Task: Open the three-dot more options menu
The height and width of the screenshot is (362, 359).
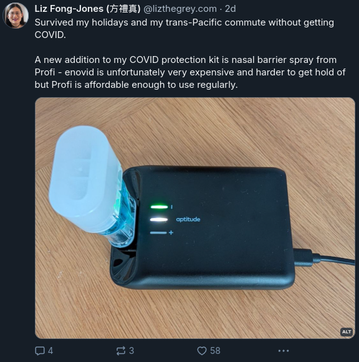Action: [x=284, y=351]
